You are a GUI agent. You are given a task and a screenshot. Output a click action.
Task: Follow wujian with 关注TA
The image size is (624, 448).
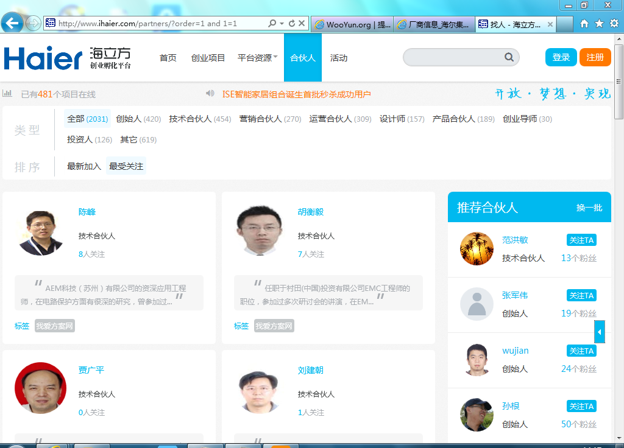tap(581, 351)
